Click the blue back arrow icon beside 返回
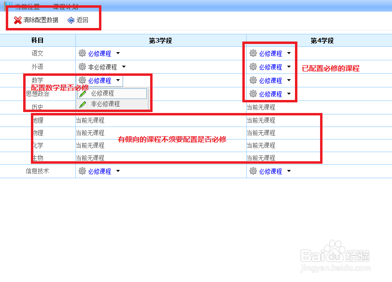Viewport: 392px width, 282px height. (x=70, y=19)
